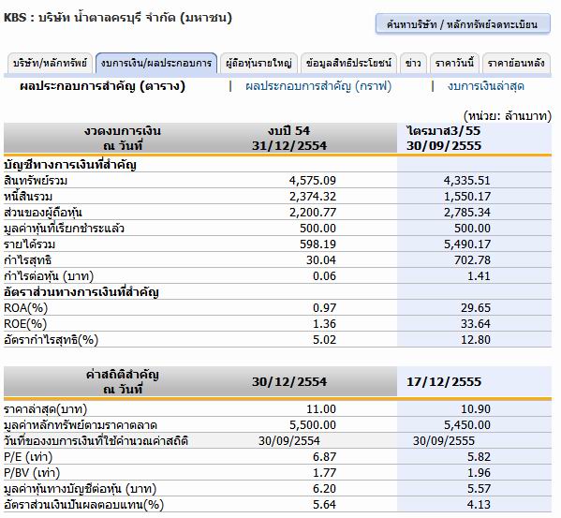Open the บริษัท/หลักทรัพย์ tab
This screenshot has height=518, width=561.
[50, 64]
